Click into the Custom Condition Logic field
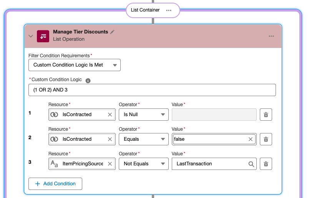 [152, 90]
